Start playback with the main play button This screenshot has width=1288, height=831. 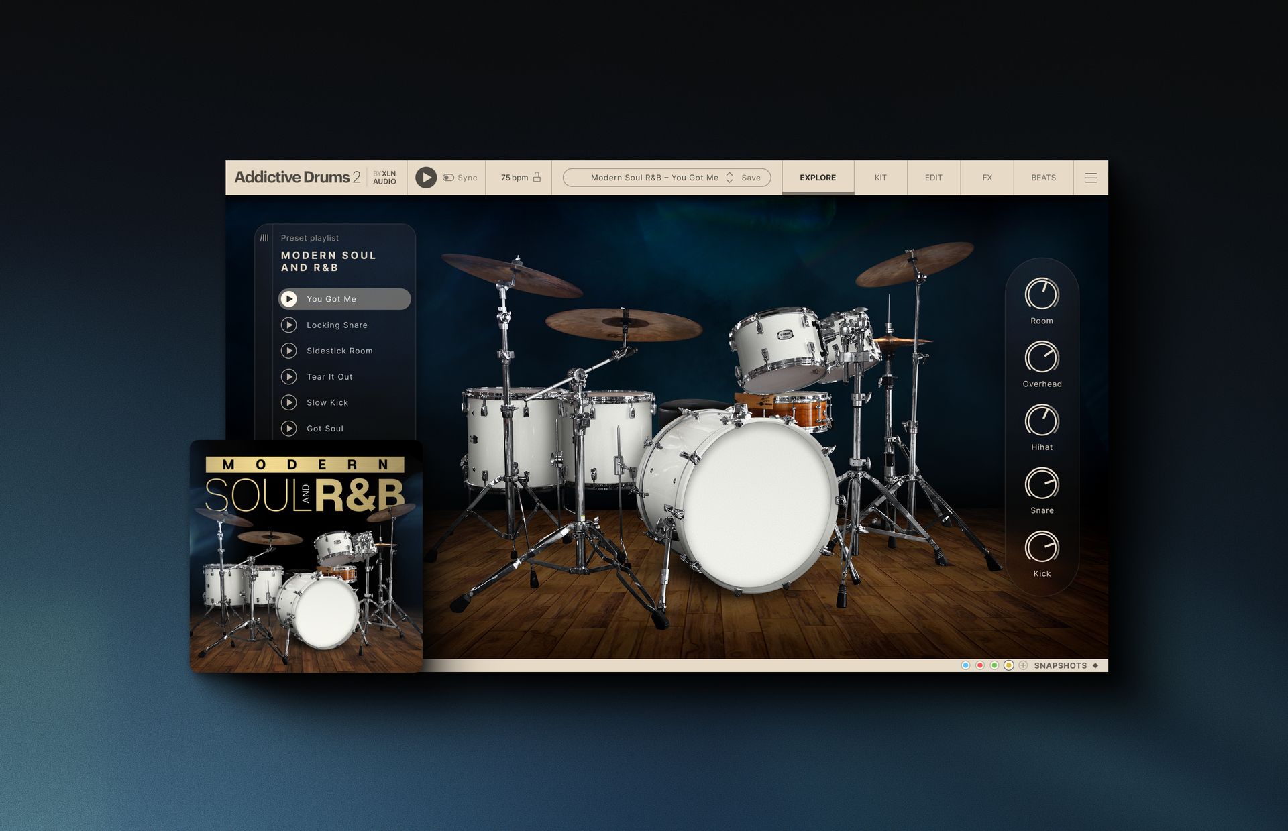point(425,178)
